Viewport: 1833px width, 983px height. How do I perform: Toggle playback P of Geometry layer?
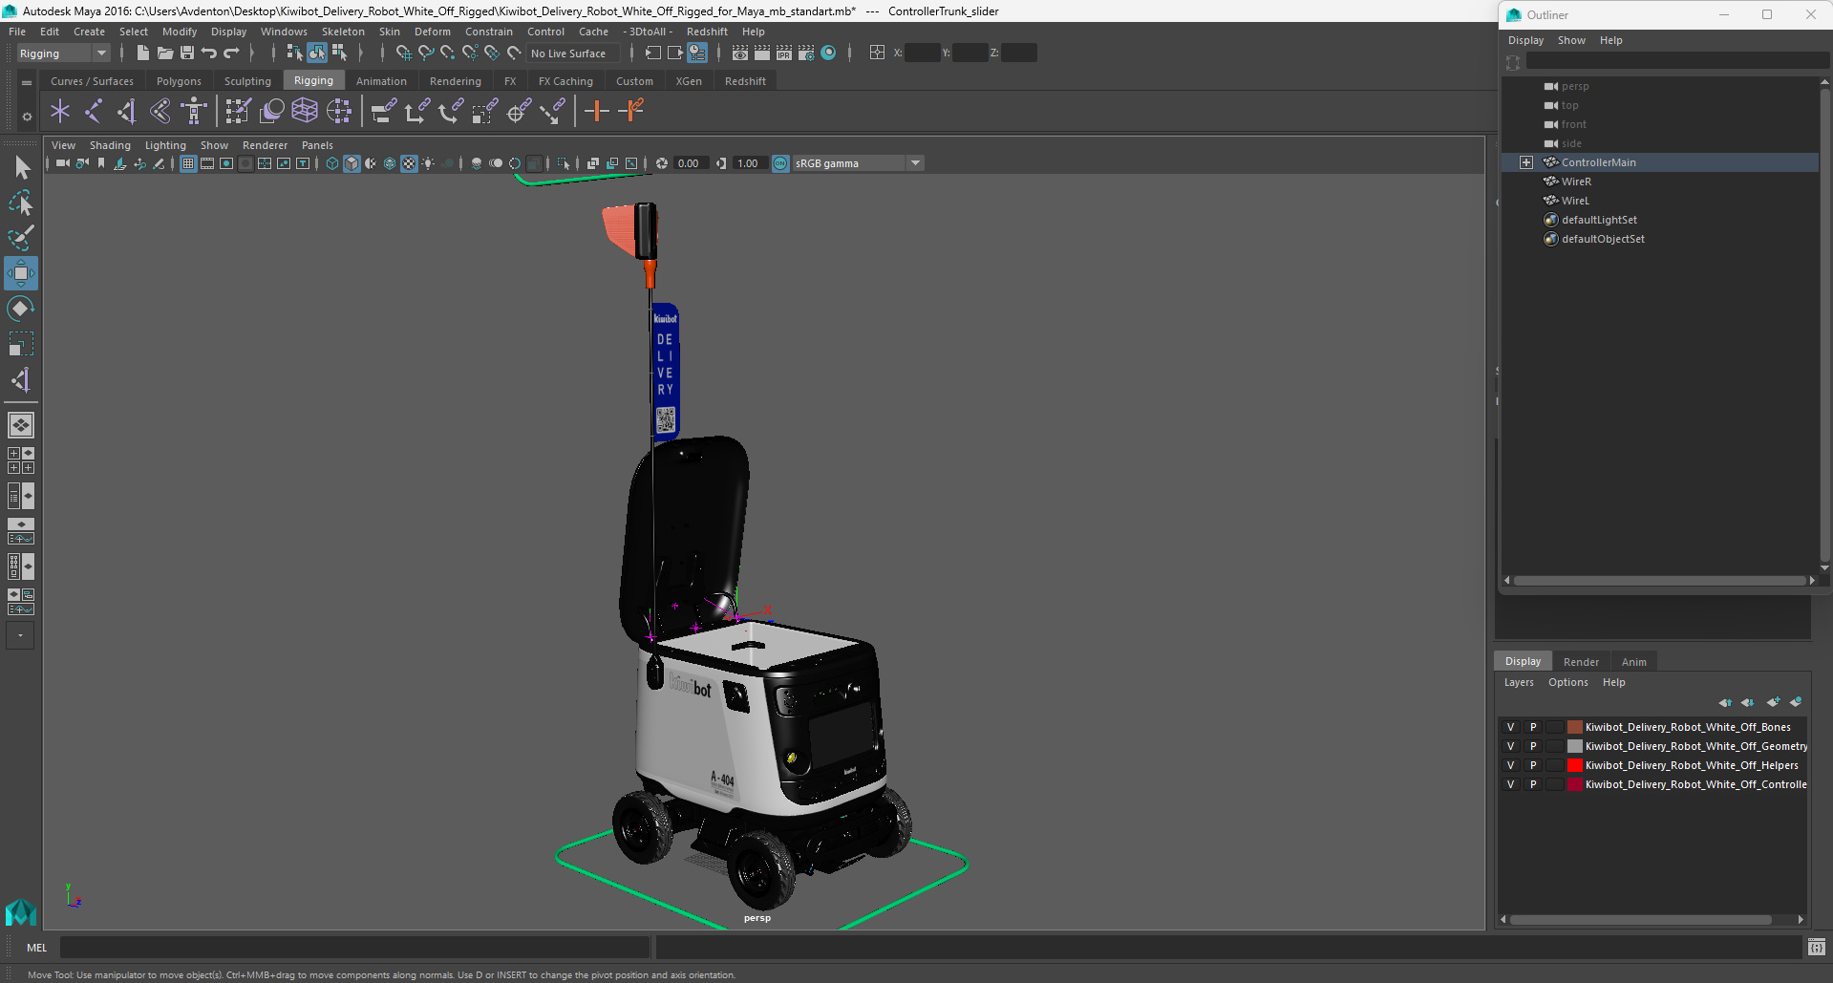pyautogui.click(x=1533, y=747)
